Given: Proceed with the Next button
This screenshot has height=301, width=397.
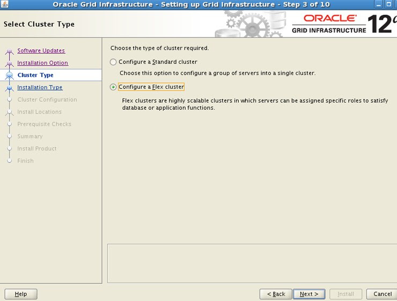Looking at the screenshot, I should coord(309,294).
